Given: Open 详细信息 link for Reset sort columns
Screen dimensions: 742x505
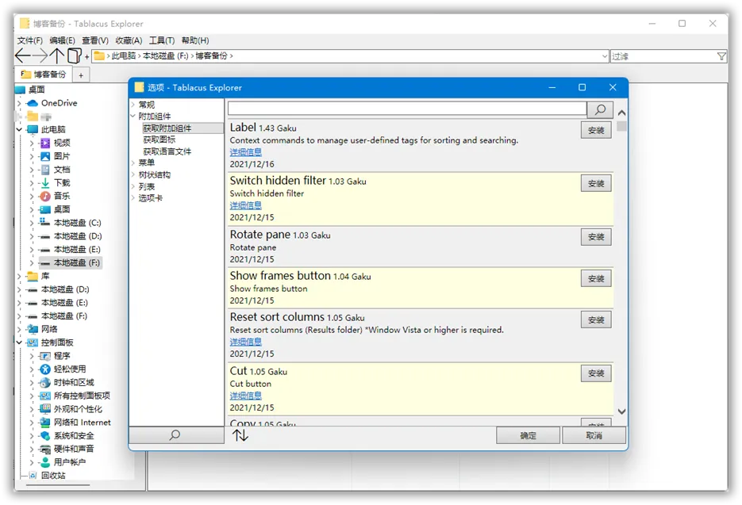Looking at the screenshot, I should pyautogui.click(x=245, y=342).
